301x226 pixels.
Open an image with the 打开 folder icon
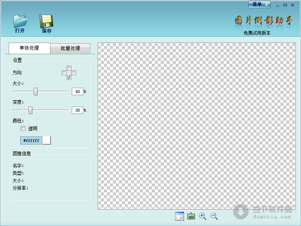pyautogui.click(x=21, y=24)
